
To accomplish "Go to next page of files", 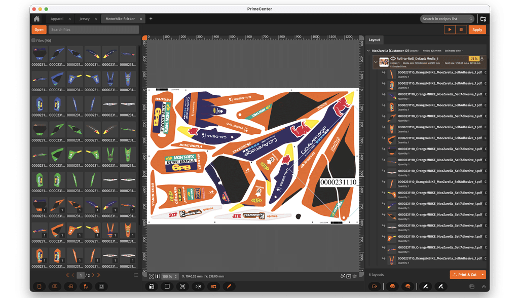I will 93,275.
